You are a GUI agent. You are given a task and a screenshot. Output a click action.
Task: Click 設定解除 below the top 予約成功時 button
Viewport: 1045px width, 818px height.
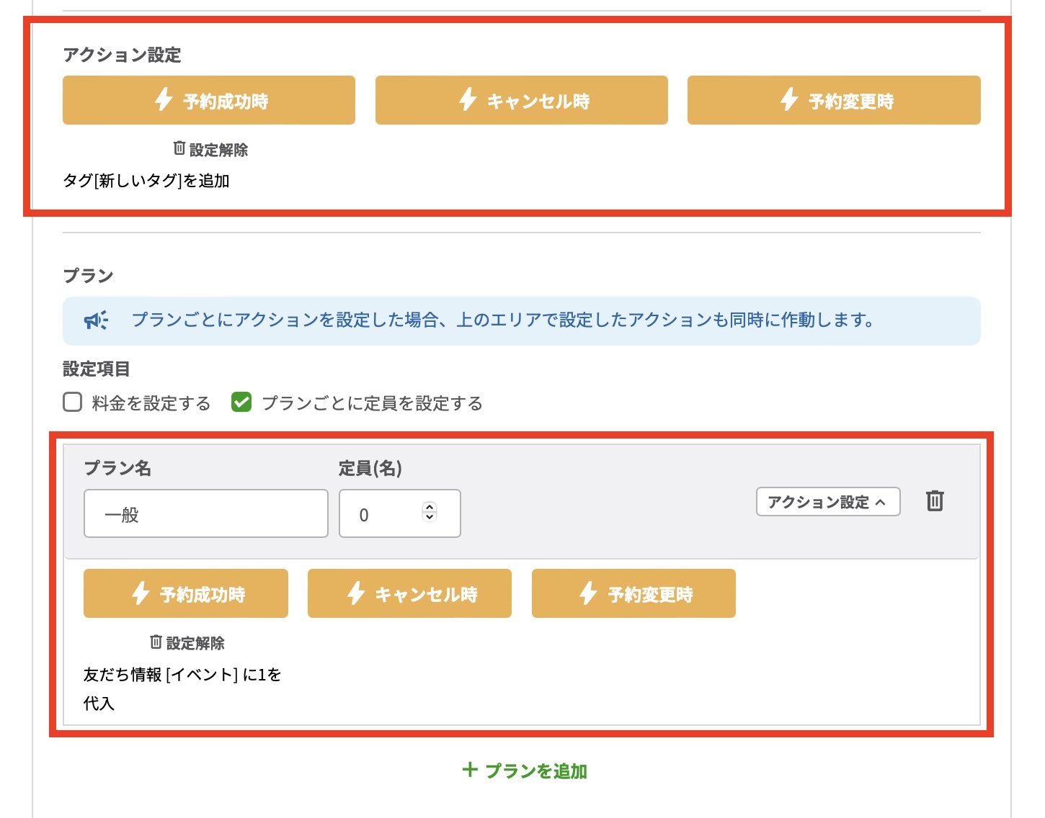point(210,150)
